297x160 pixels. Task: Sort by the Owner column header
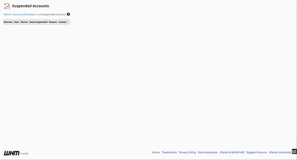coord(24,22)
